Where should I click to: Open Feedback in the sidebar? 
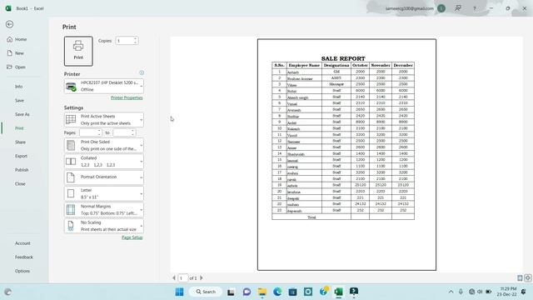click(24, 257)
